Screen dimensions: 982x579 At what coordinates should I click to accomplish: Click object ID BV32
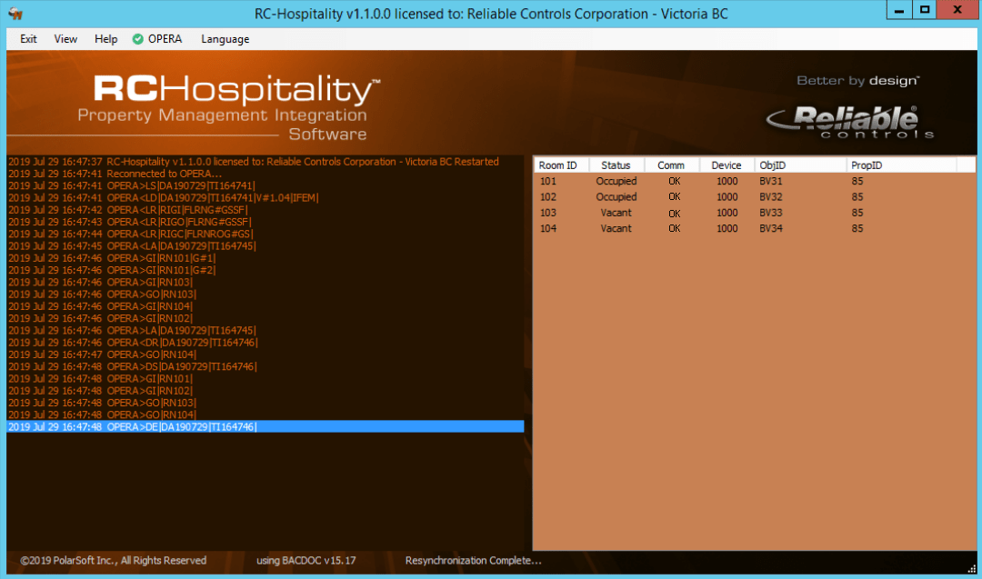coord(771,196)
